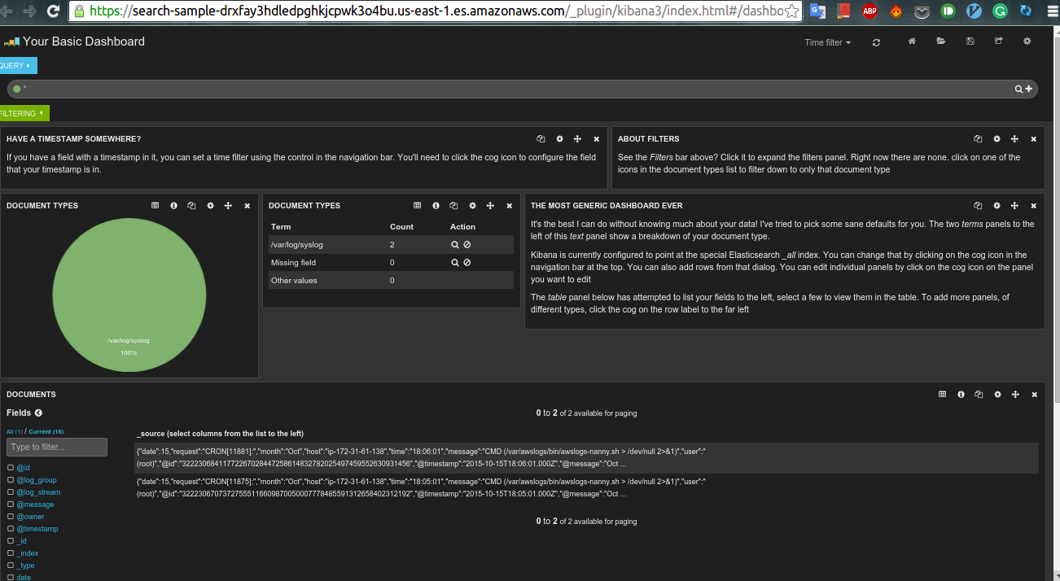Check the _id field checkbox
This screenshot has width=1060, height=581.
11,541
